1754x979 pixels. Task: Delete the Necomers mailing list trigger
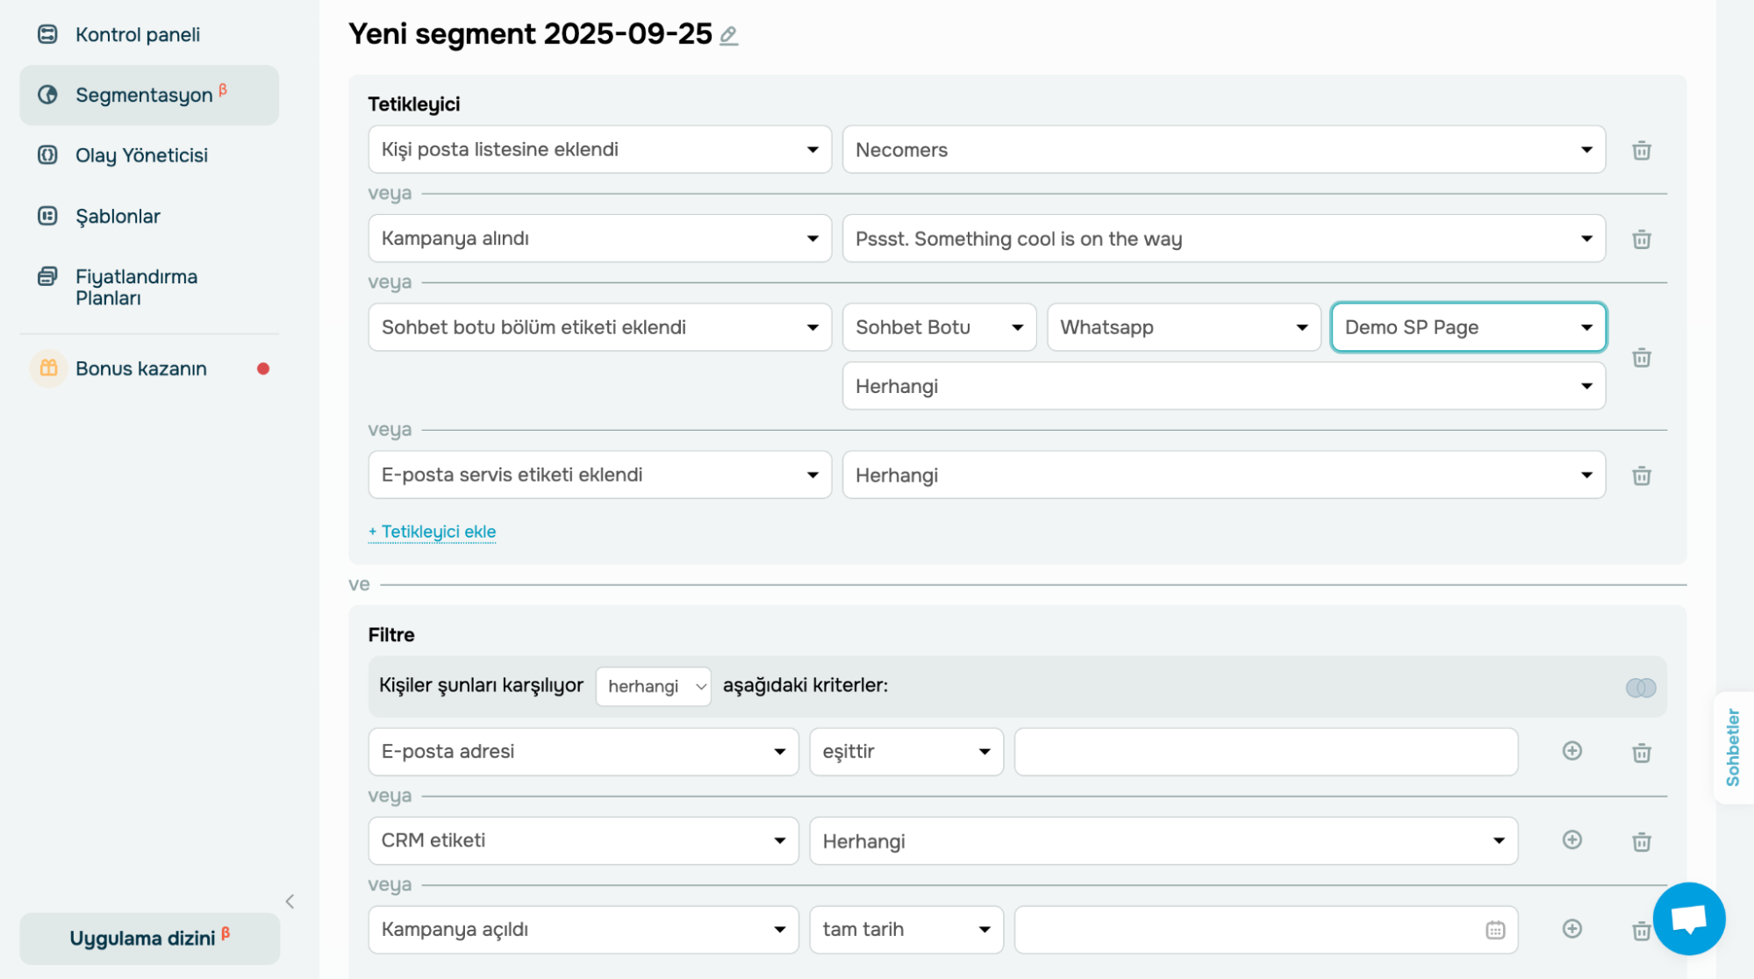click(x=1641, y=151)
